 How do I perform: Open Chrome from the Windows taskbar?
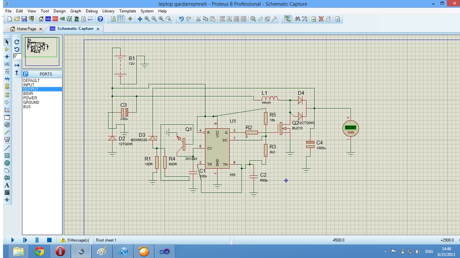(39, 251)
